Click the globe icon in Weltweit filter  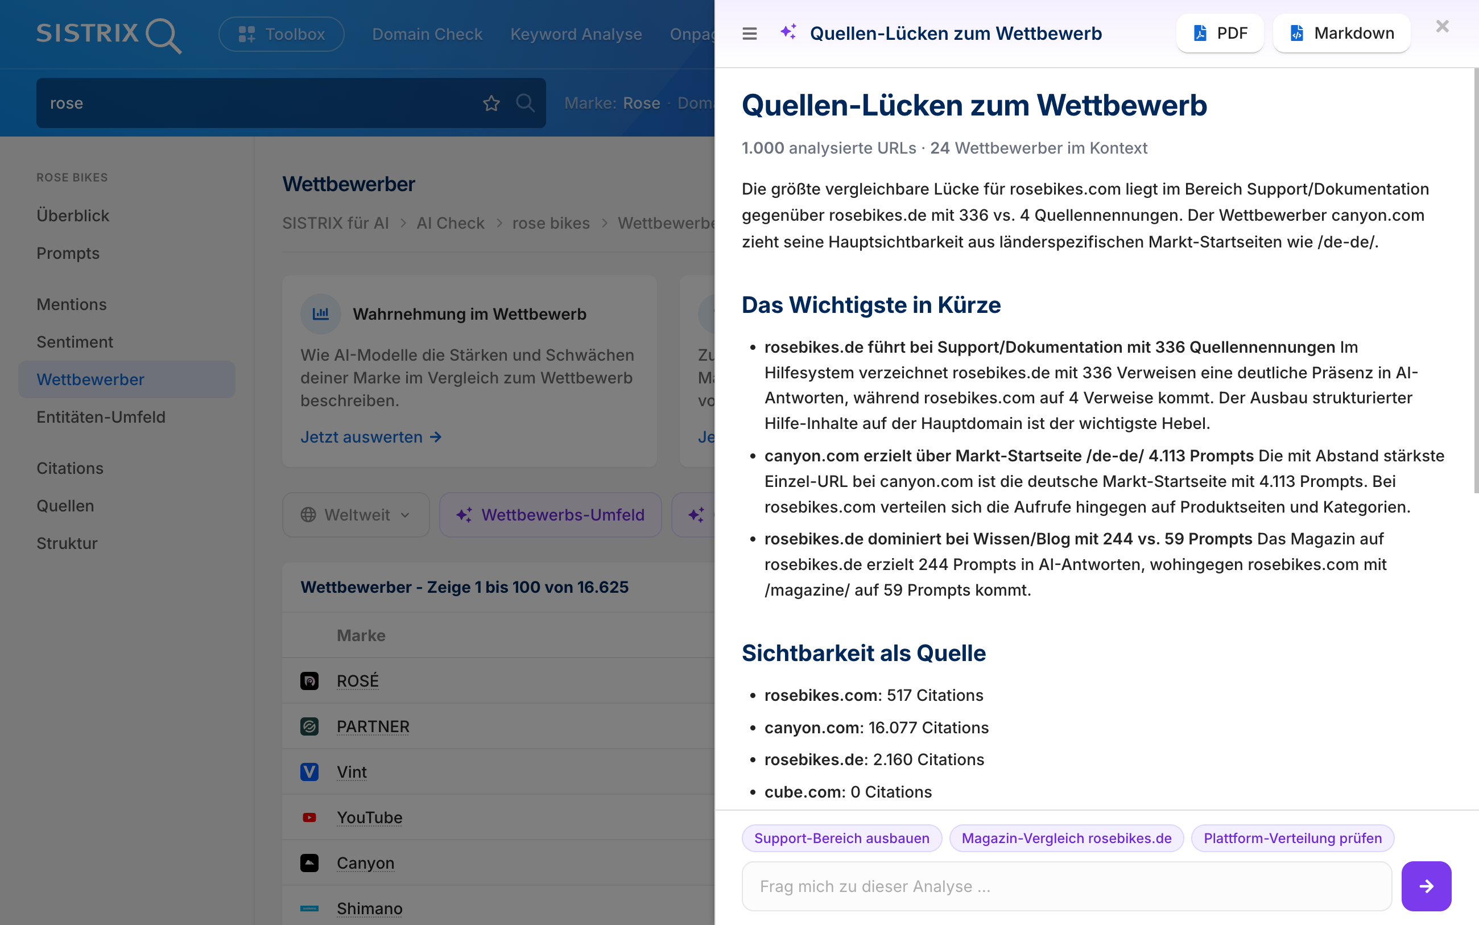[308, 515]
